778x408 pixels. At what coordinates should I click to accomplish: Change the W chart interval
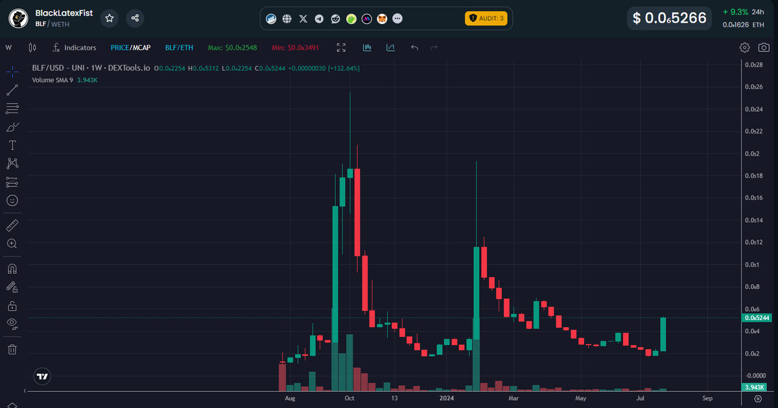[x=8, y=47]
